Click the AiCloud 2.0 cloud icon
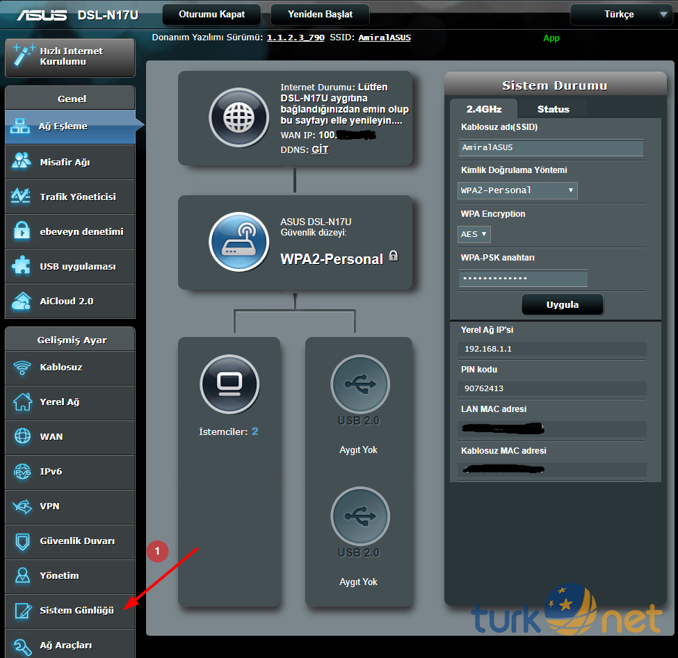 22,301
